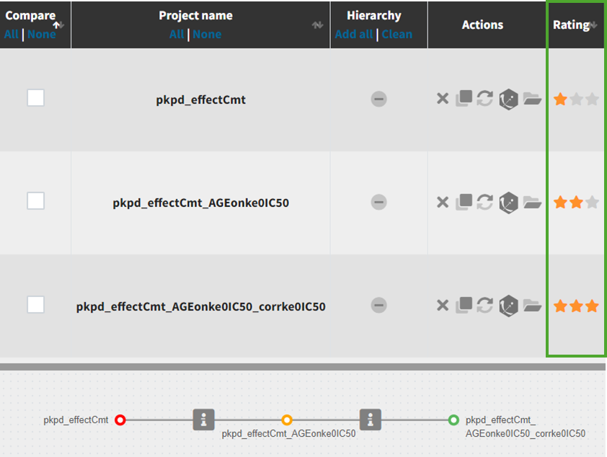
Task: Remove pkpd_effectCmt from hierarchy
Action: [x=378, y=99]
